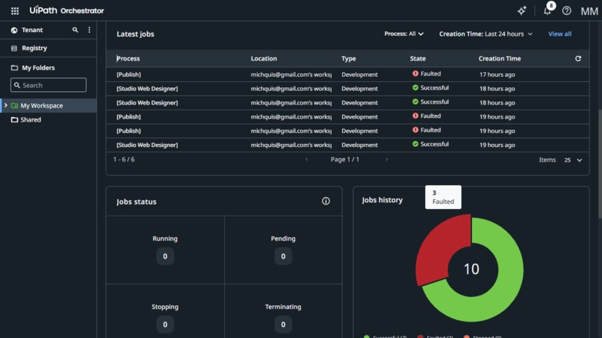Click the Jobs history title
The width and height of the screenshot is (602, 338).
[x=382, y=200]
